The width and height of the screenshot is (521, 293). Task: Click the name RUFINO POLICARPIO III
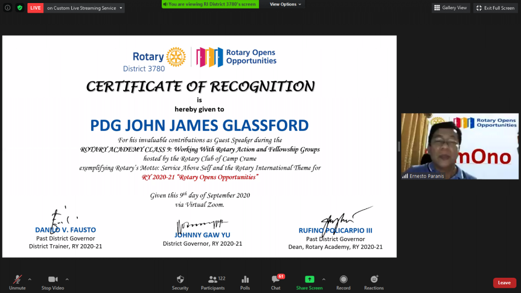[335, 230]
